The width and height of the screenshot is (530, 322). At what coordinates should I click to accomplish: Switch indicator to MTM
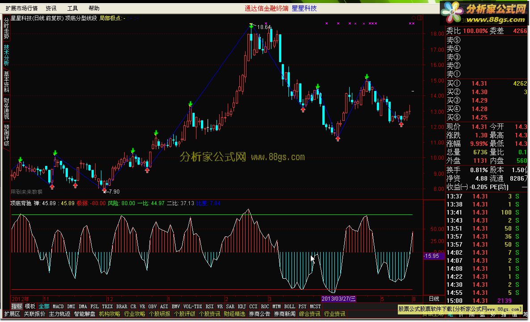click(276, 306)
